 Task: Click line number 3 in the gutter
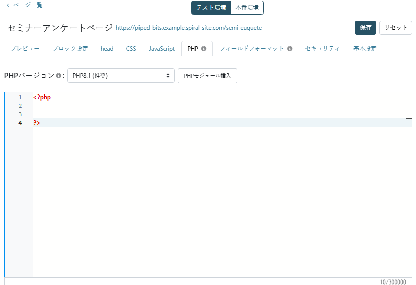tap(20, 114)
